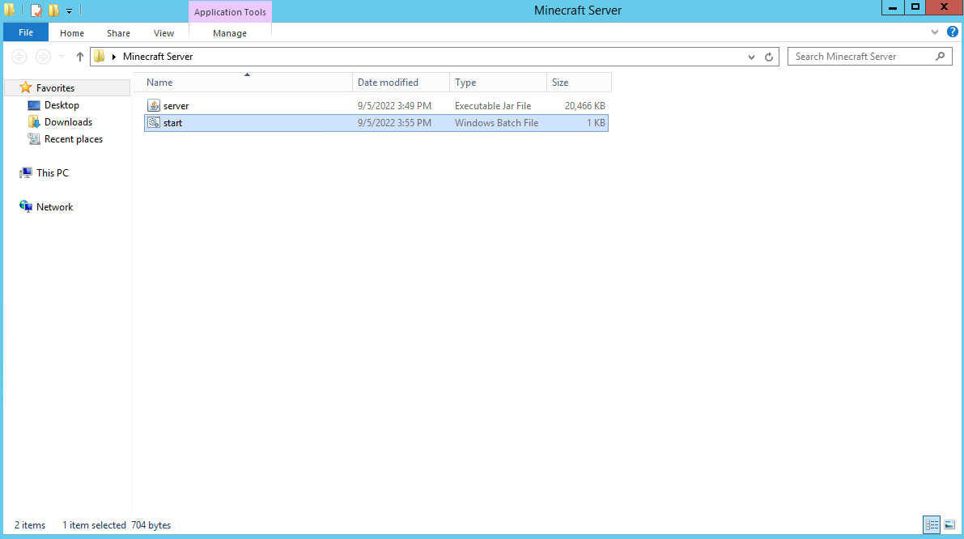Click the 1 KB size cell
964x539 pixels.
596,123
